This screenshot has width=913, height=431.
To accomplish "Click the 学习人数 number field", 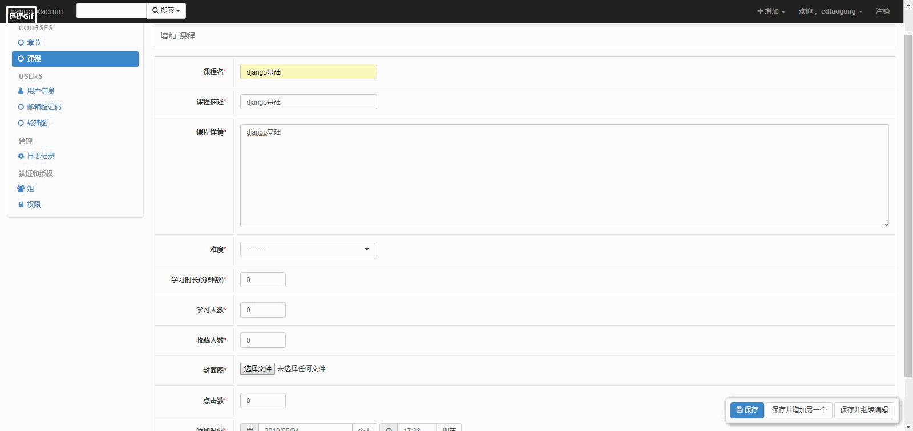I will tap(262, 310).
